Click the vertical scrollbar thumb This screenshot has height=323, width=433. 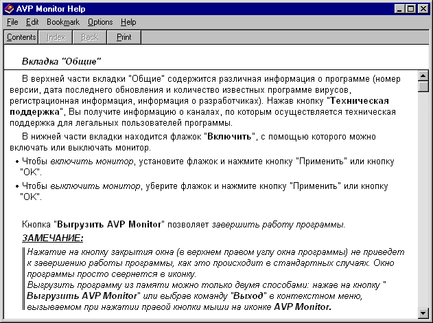(x=423, y=87)
